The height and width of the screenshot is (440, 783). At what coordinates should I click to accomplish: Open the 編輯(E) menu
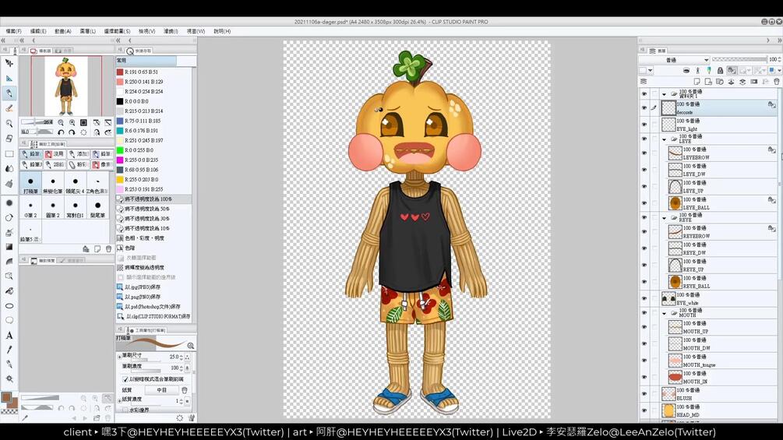38,31
